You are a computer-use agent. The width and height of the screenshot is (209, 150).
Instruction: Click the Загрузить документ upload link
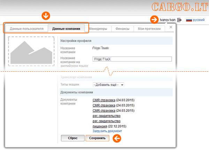pyautogui.click(x=107, y=131)
